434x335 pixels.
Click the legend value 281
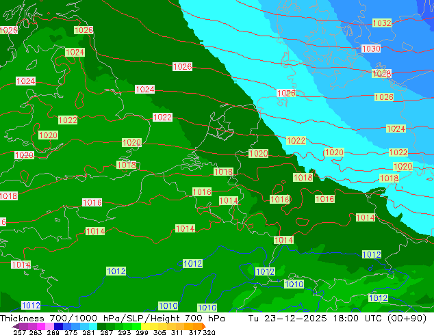(x=88, y=332)
